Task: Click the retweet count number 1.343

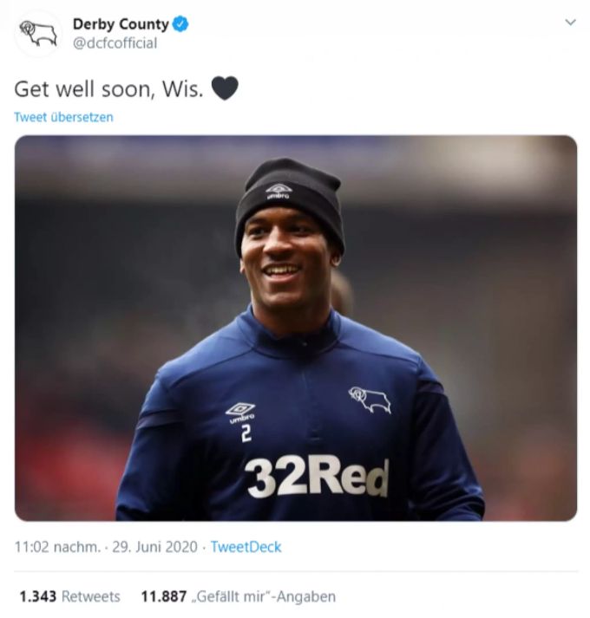Action: [38, 596]
